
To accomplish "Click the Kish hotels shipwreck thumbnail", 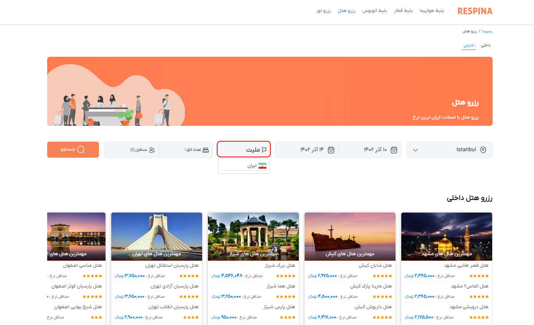I will [350, 236].
